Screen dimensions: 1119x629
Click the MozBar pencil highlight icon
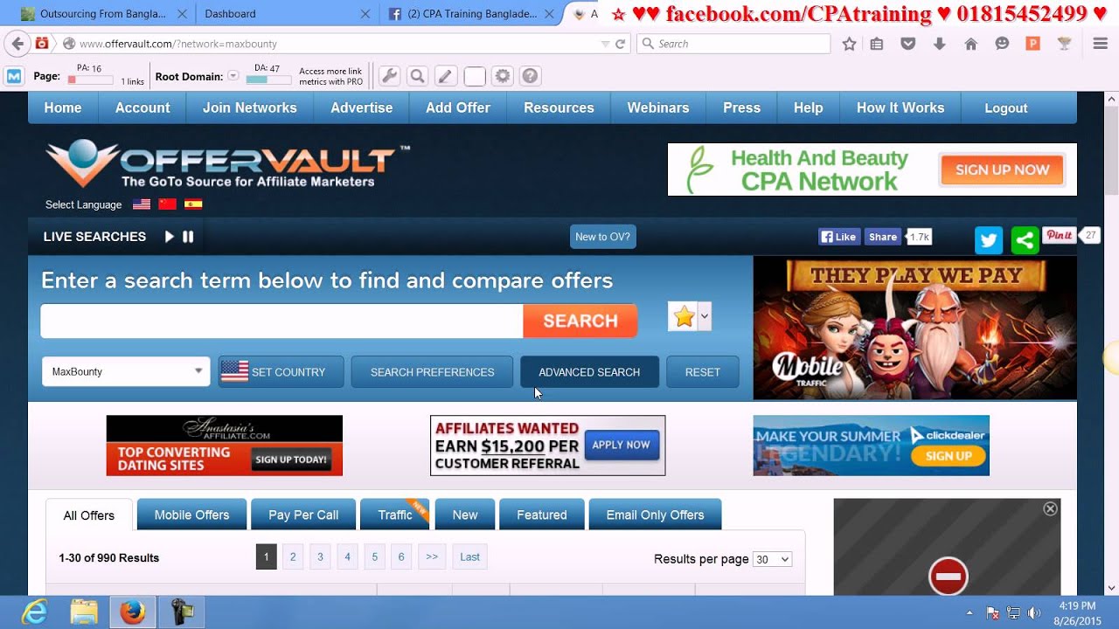pyautogui.click(x=446, y=76)
